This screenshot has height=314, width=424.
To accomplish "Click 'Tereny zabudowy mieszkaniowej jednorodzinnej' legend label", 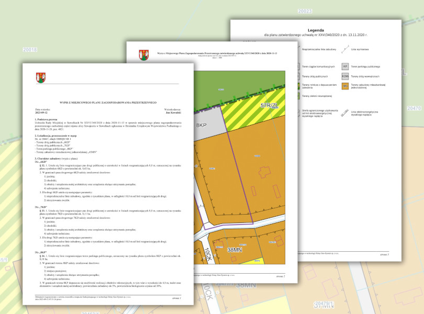I will [x=368, y=86].
